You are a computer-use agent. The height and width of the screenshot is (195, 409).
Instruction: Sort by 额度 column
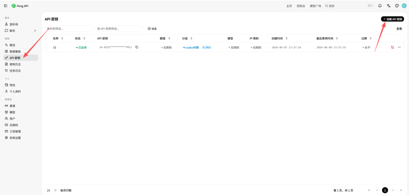[165, 38]
